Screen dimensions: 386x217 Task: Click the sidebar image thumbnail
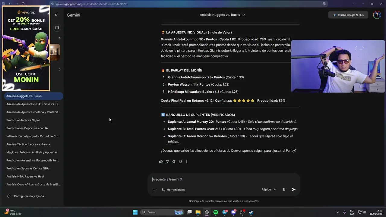[55, 52]
